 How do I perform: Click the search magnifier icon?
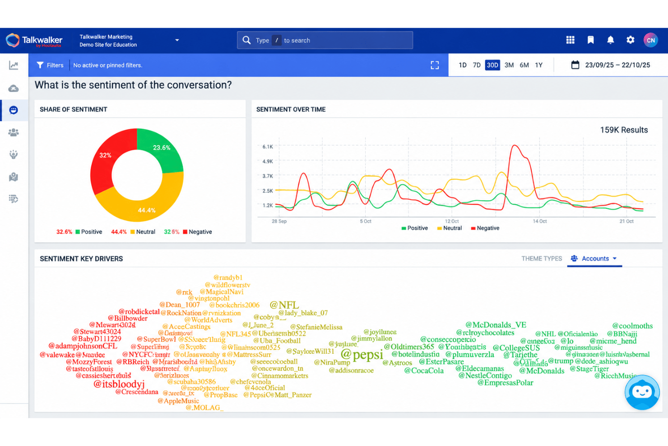click(246, 40)
